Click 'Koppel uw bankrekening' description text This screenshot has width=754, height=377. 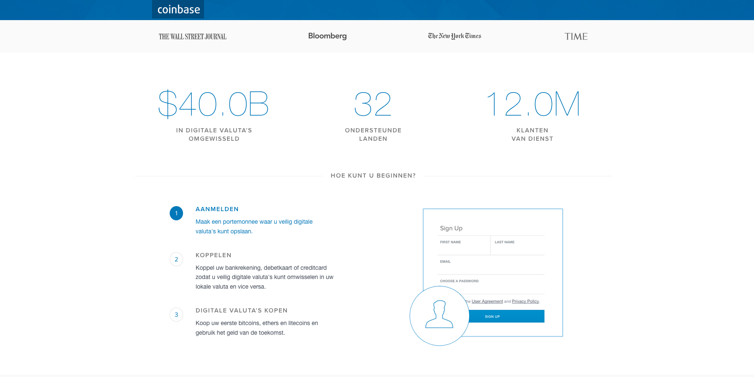[x=264, y=277]
